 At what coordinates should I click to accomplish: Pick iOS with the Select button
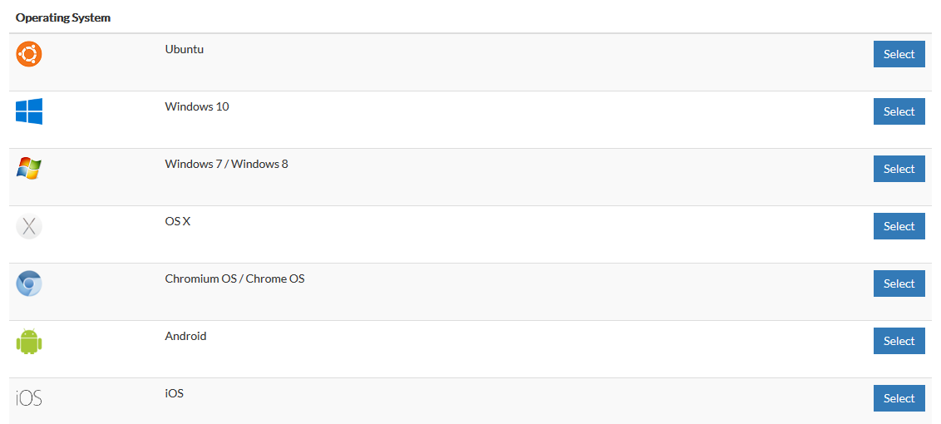899,398
